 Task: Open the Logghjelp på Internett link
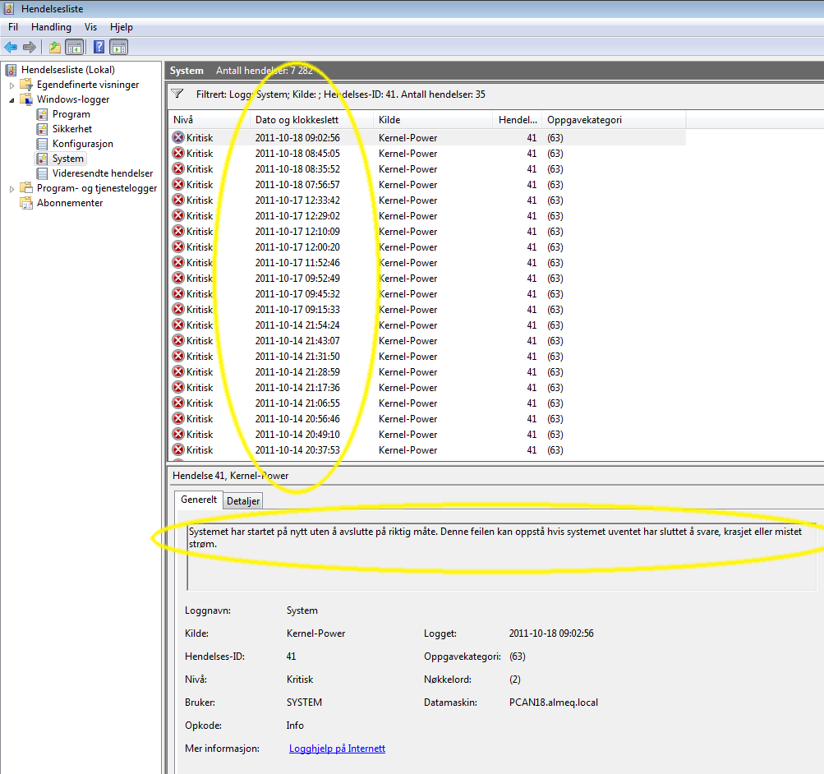337,749
